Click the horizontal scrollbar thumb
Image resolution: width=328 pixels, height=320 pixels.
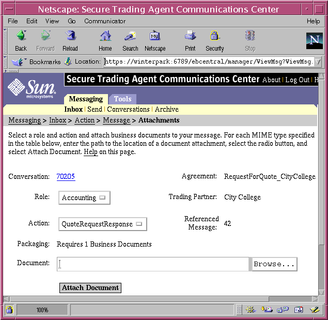pos(139,299)
